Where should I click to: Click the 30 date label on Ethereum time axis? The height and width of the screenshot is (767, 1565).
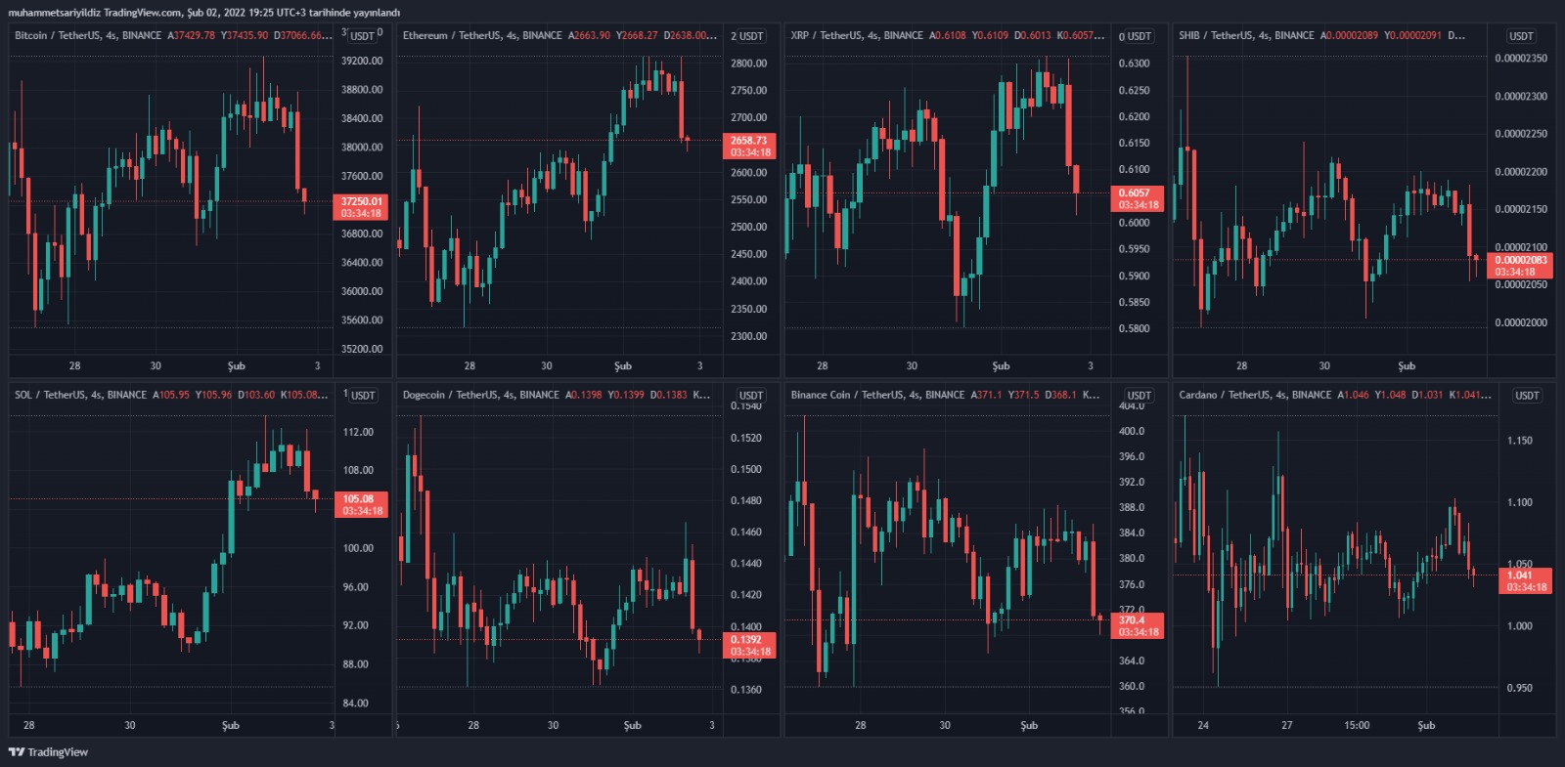click(x=547, y=366)
